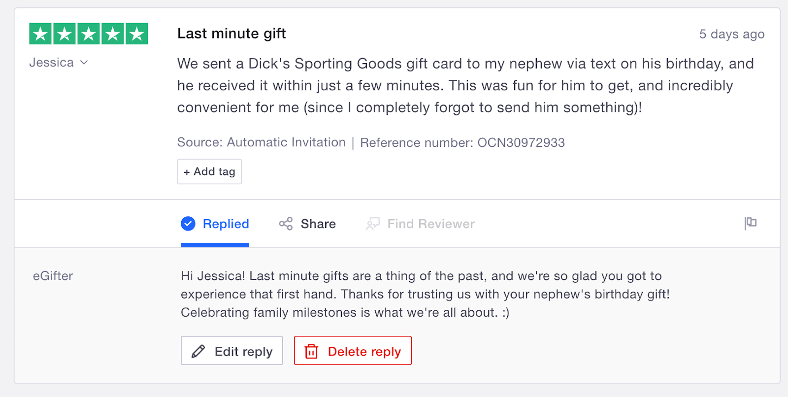The width and height of the screenshot is (788, 397).
Task: Click the first green rating star
Action: [40, 34]
